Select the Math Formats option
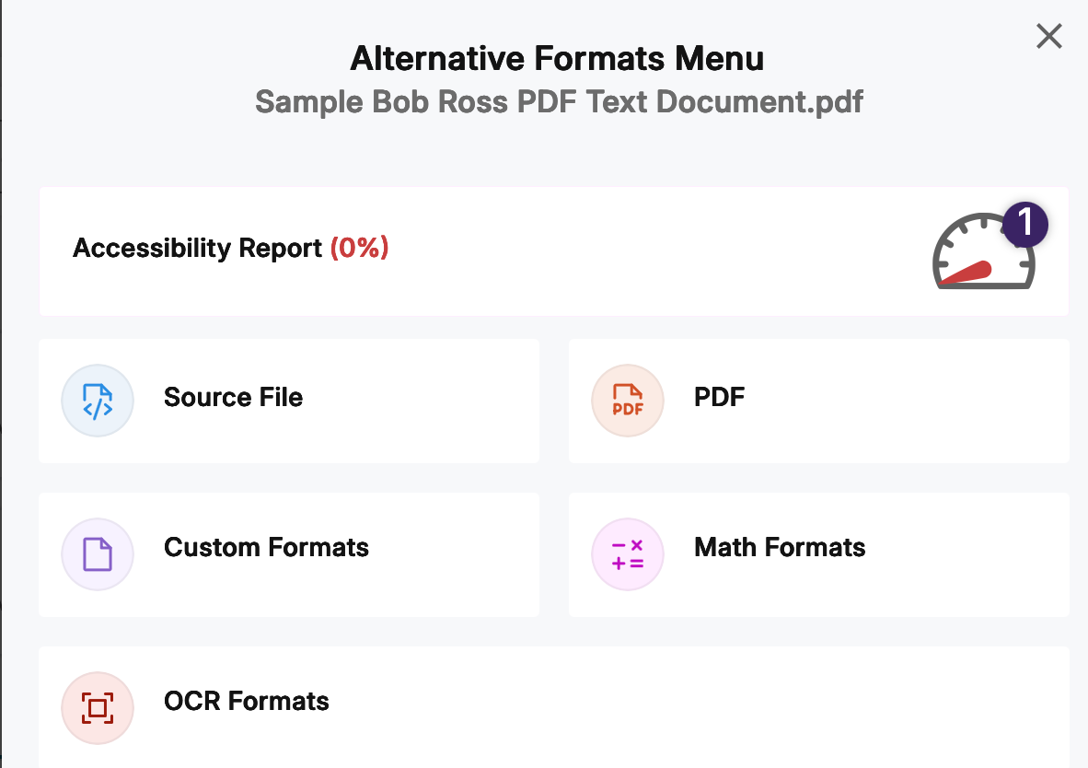1088x768 pixels. click(780, 547)
